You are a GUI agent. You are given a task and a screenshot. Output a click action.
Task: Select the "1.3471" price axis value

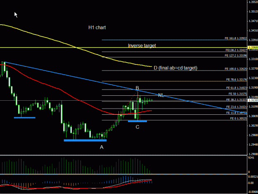click(253, 21)
